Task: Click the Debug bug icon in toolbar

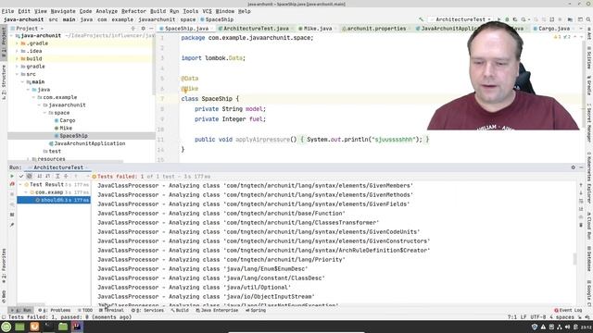Action: click(x=507, y=19)
